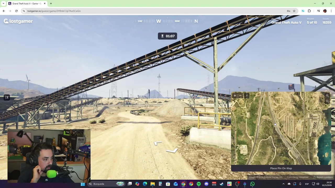This screenshot has width=335, height=188.
Task: Pin the map size open
Action: (x=247, y=96)
